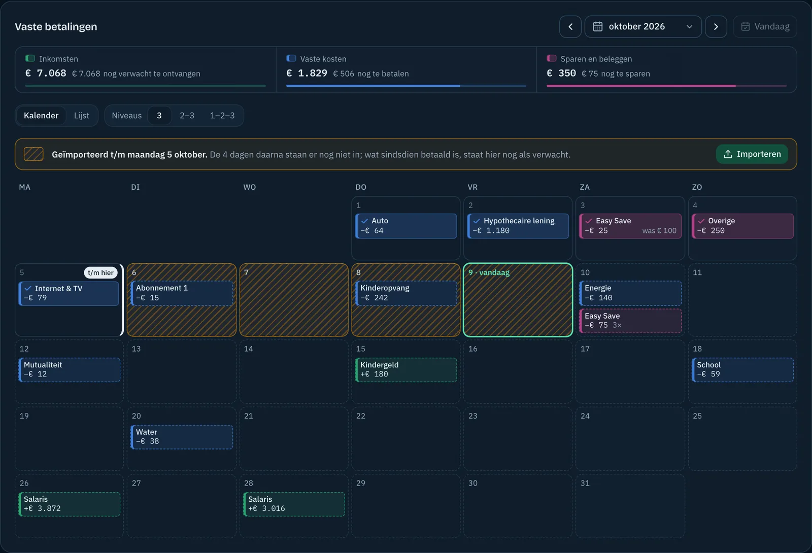Viewport: 812px width, 553px height.
Task: Click the calendar-check icon beside Vandaag
Action: 746,27
